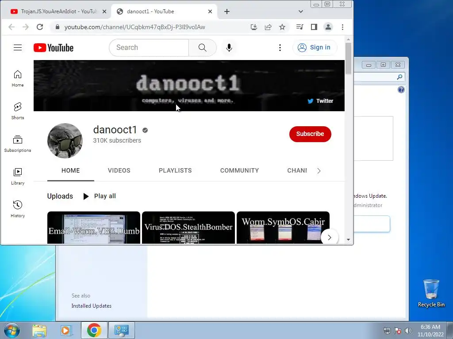Click the vertical page scrollbar thumb
453x339 pixels.
tap(349, 58)
